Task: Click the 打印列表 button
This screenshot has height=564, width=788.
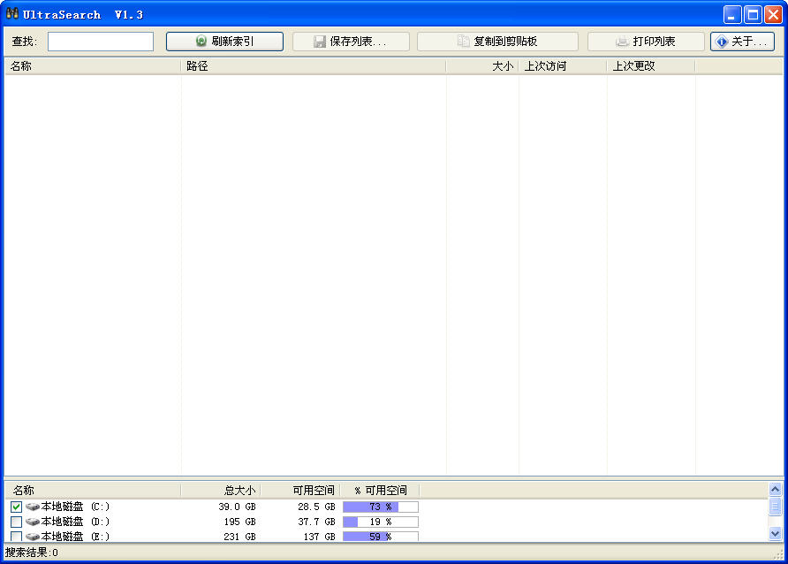Action: [646, 42]
